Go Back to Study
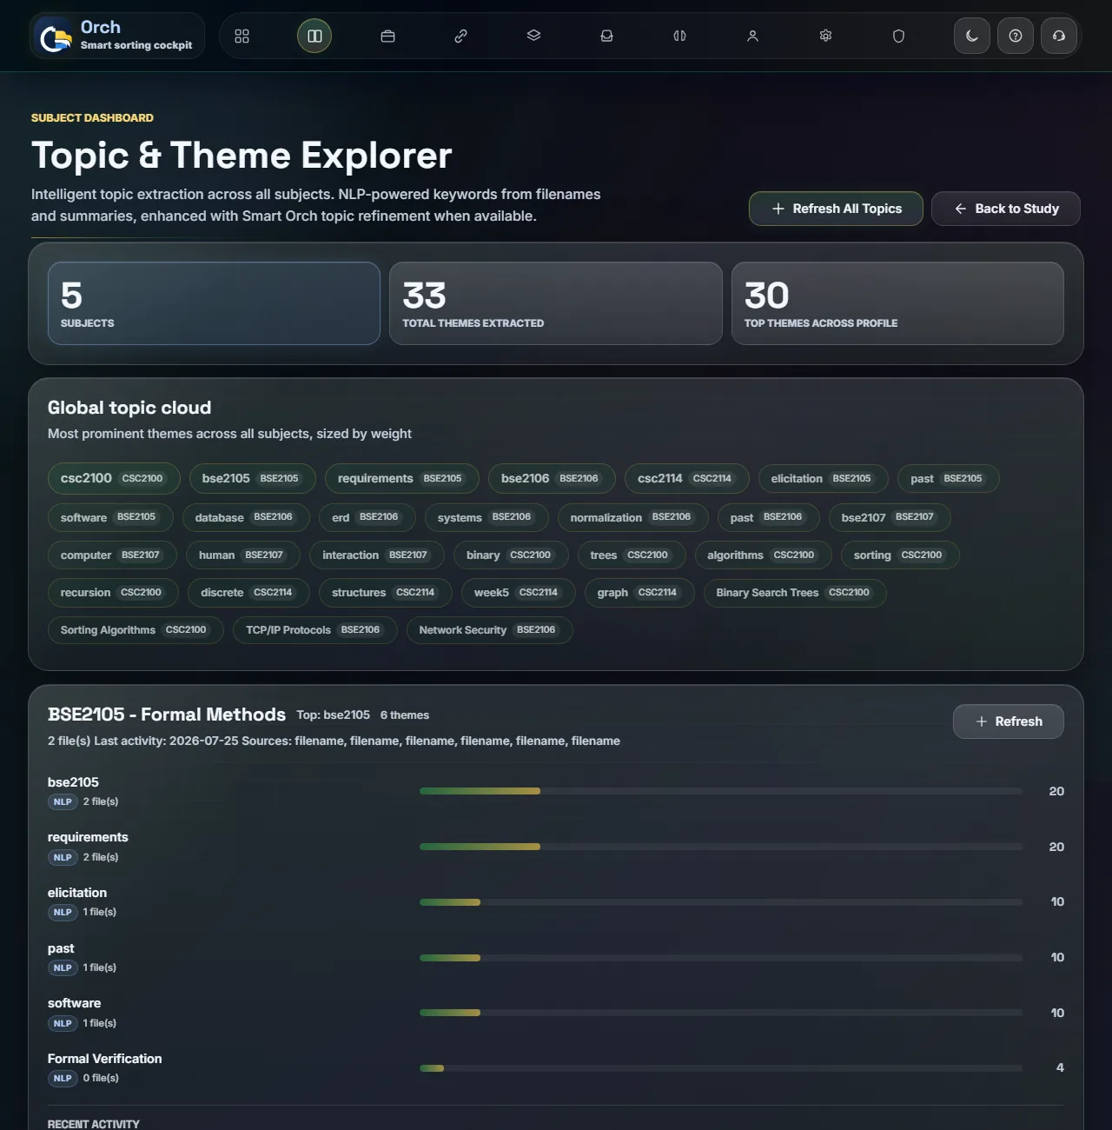The width and height of the screenshot is (1112, 1130). pyautogui.click(x=1006, y=209)
